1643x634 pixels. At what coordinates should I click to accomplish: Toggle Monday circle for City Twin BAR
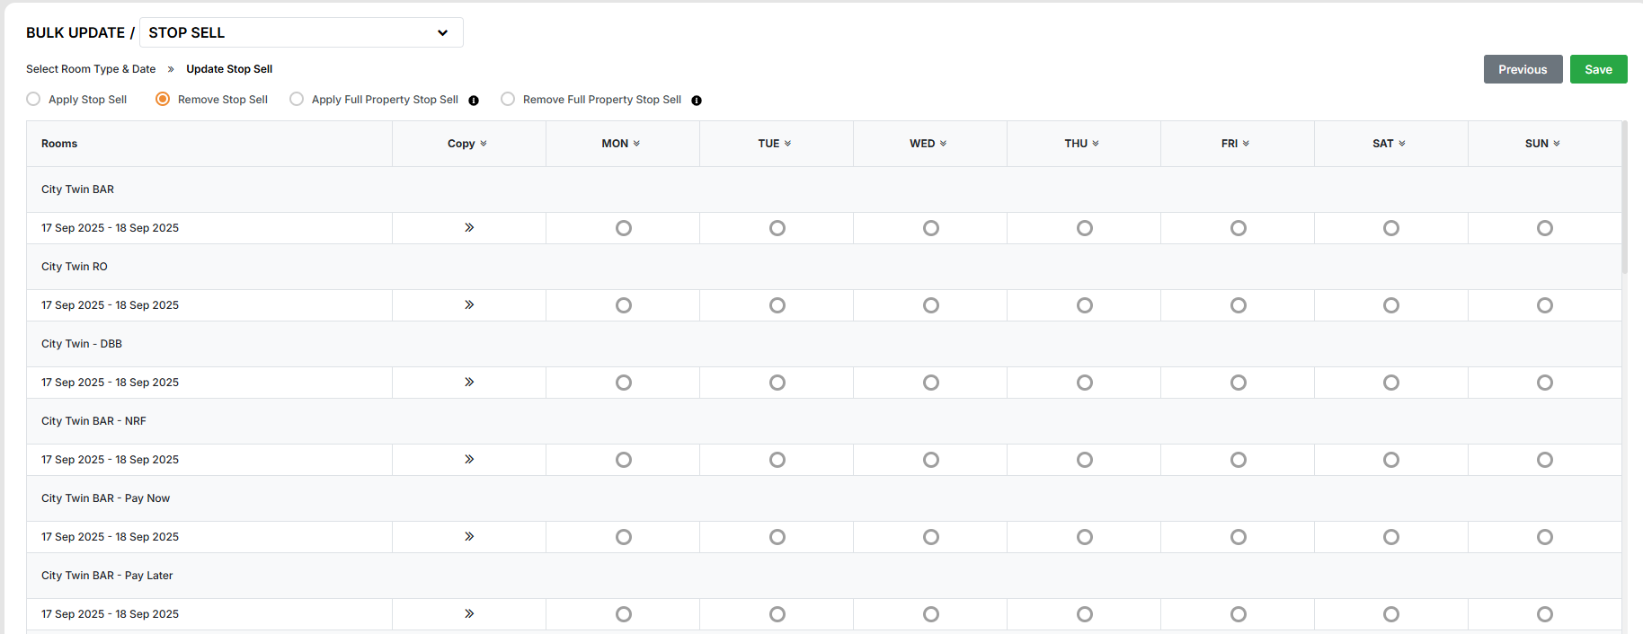623,228
